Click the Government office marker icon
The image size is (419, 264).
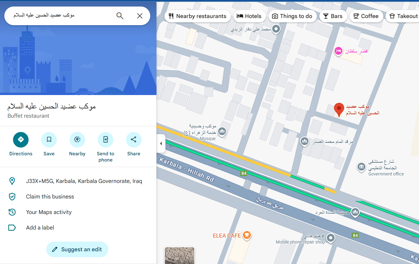pos(361,167)
